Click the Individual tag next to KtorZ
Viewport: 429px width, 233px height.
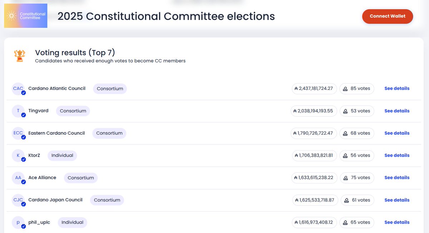click(62, 156)
